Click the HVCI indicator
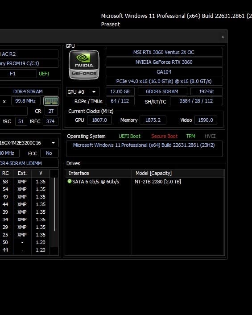The width and height of the screenshot is (252, 315). coord(210,136)
